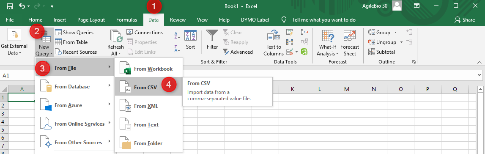The width and height of the screenshot is (485, 154).
Task: Click Forecast Sheet
Action: (x=350, y=43)
